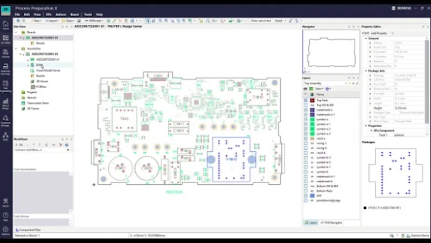The image size is (431, 243).
Task: Switch to the PCB Navigator tab
Action: pyautogui.click(x=331, y=223)
